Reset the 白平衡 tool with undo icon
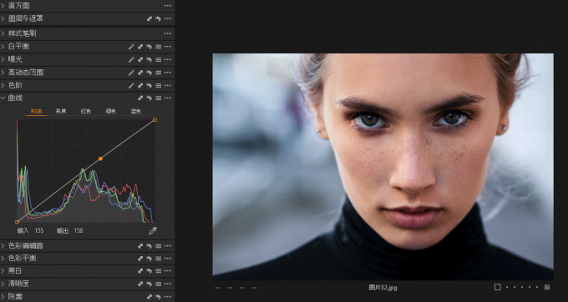568x302 pixels. coord(149,47)
